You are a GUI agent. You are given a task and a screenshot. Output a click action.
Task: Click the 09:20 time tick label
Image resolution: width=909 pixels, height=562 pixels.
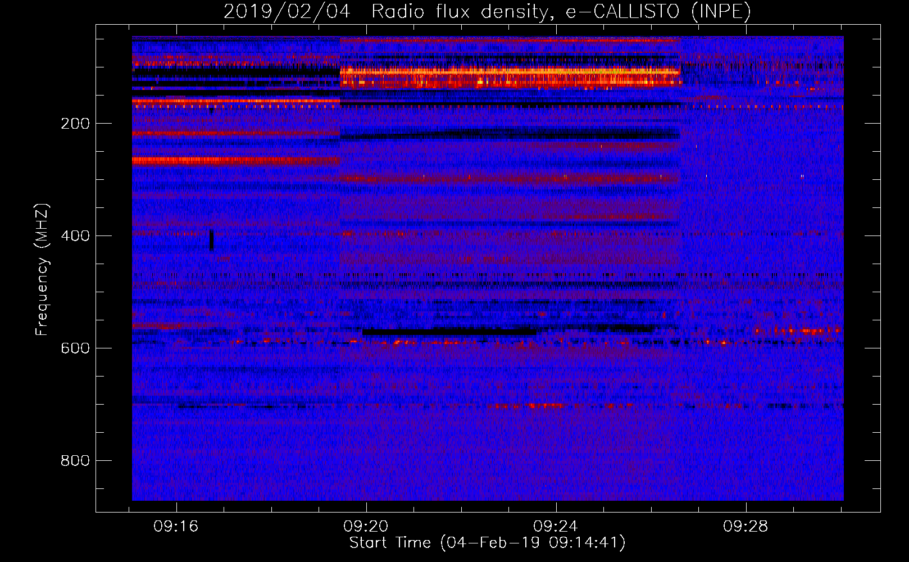click(366, 527)
